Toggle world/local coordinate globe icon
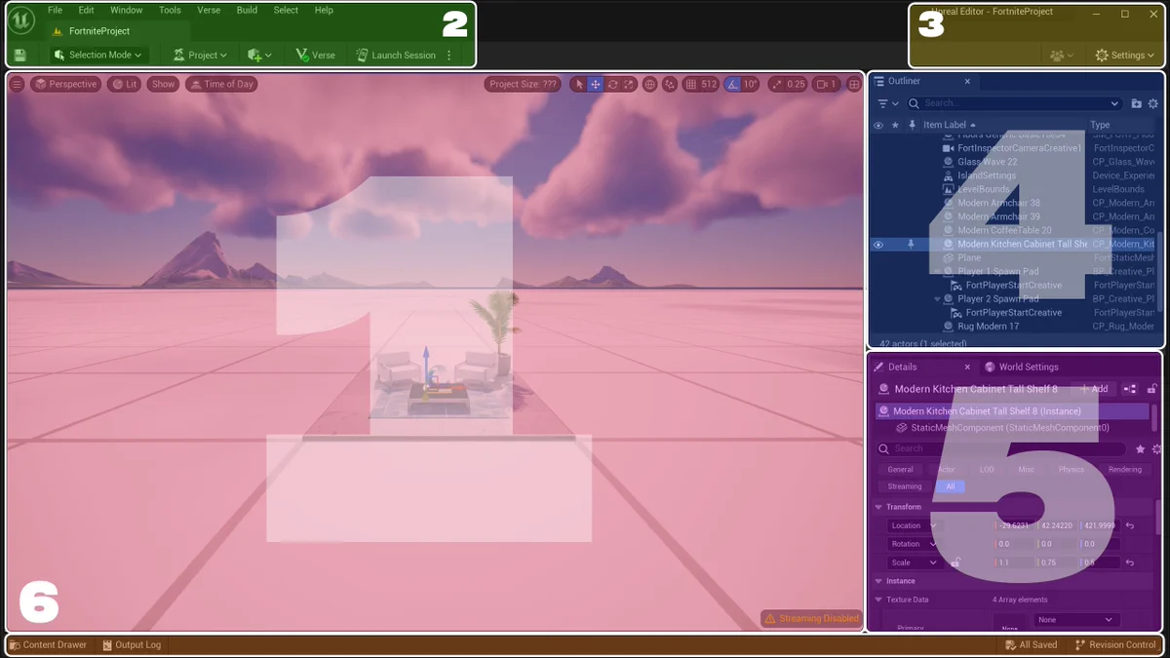Viewport: 1170px width, 658px height. click(650, 84)
